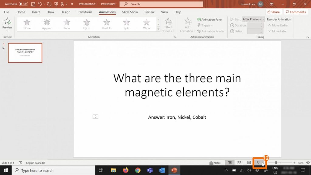Click the Preview animation button
Viewport: 311px width, 175px height.
pos(7,23)
